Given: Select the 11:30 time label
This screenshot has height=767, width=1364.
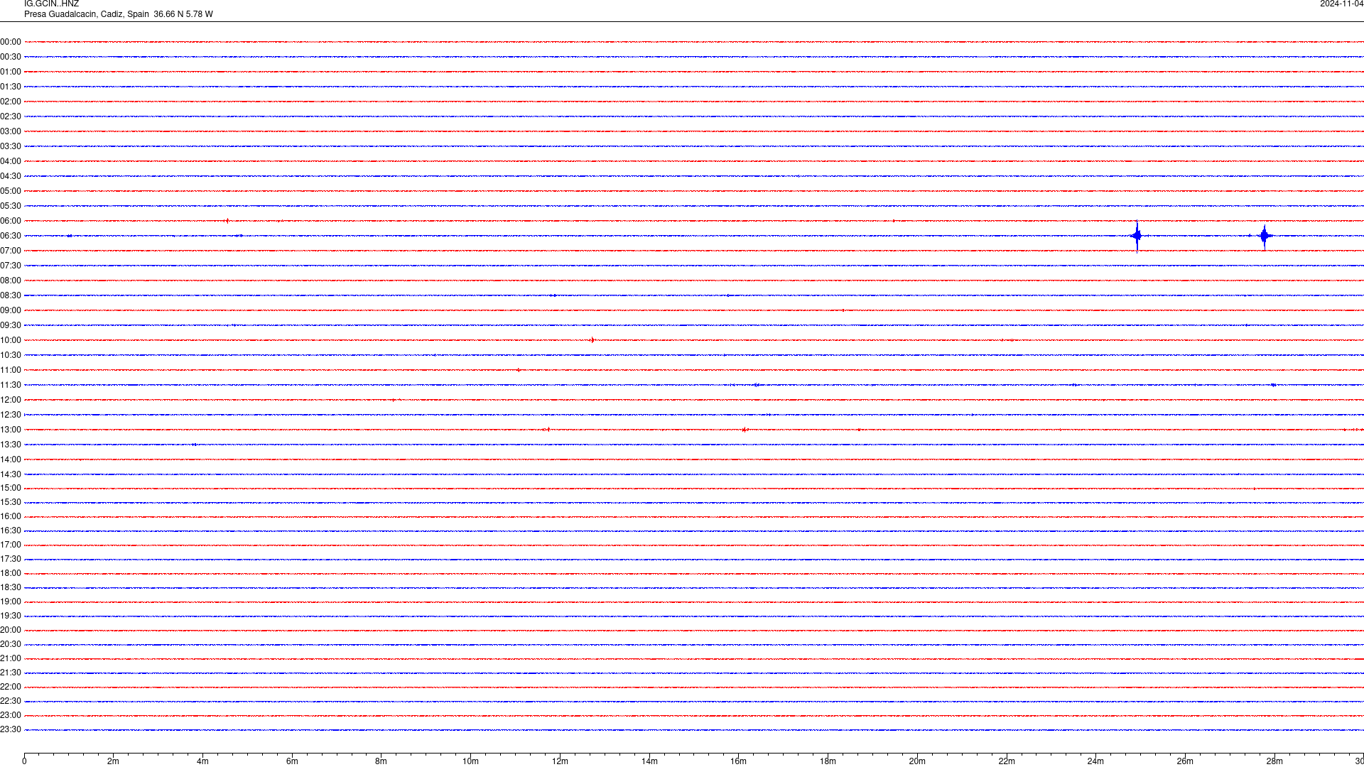Looking at the screenshot, I should tap(11, 385).
